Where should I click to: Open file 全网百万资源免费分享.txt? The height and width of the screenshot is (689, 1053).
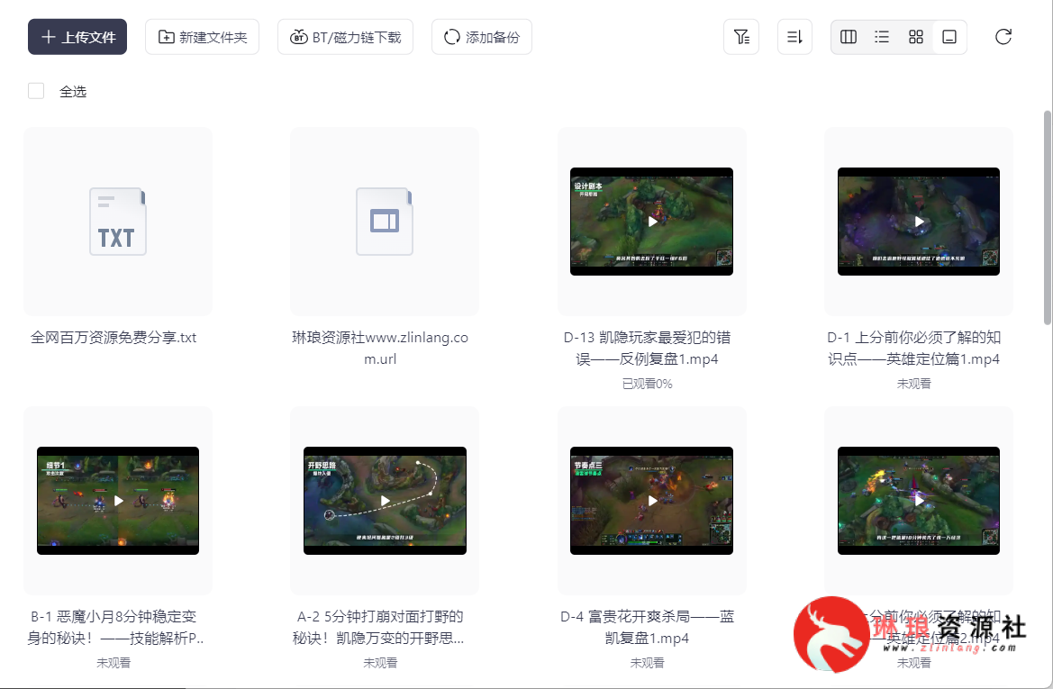coord(113,338)
